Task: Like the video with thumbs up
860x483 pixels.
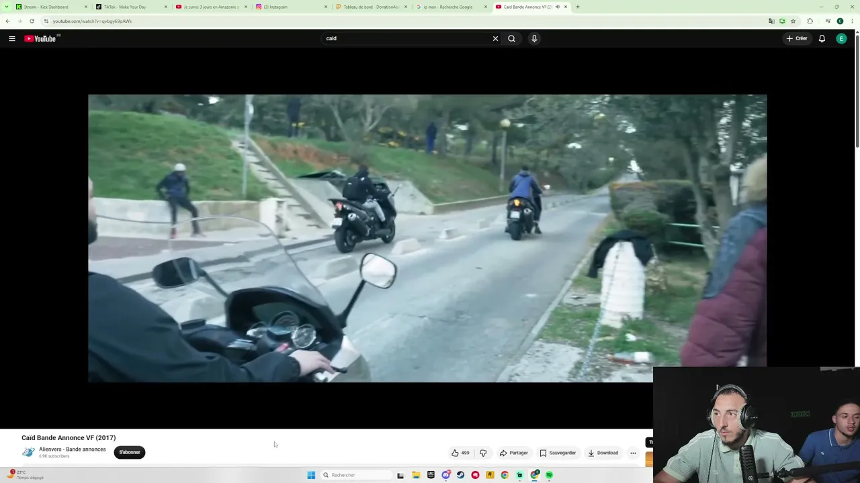Action: tap(460, 453)
